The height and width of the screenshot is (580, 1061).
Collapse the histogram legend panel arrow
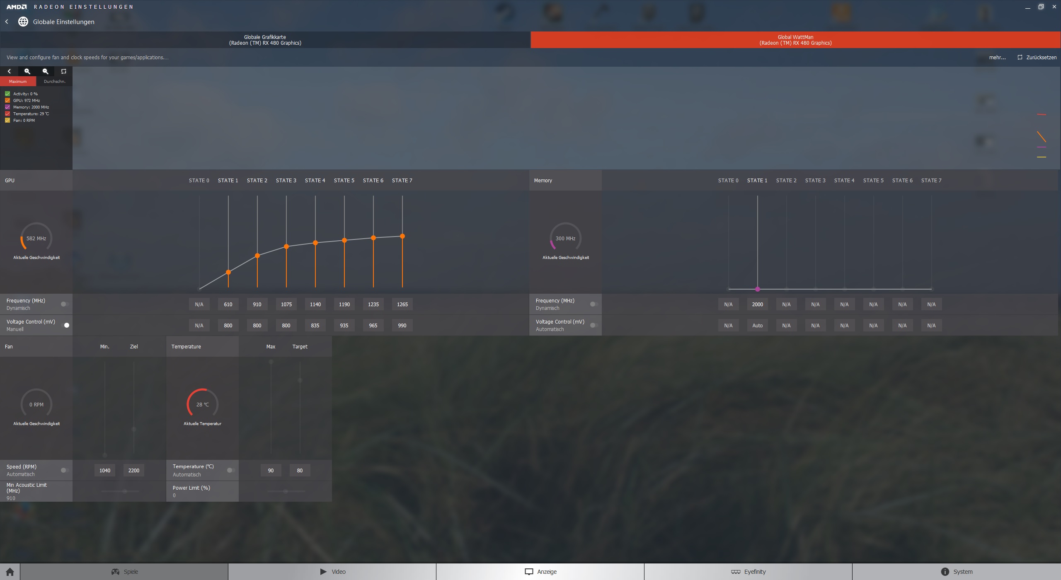(9, 71)
